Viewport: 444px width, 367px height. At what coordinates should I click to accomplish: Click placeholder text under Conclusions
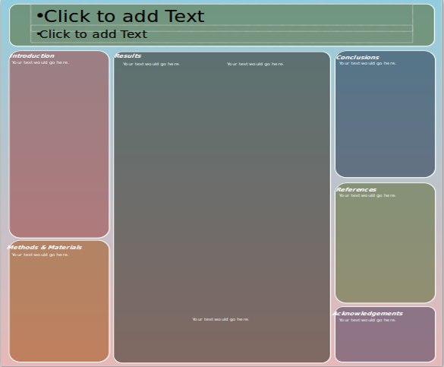click(x=367, y=63)
